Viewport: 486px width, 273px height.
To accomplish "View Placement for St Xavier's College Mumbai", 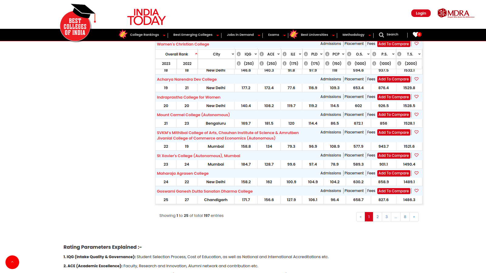I will coord(354,155).
